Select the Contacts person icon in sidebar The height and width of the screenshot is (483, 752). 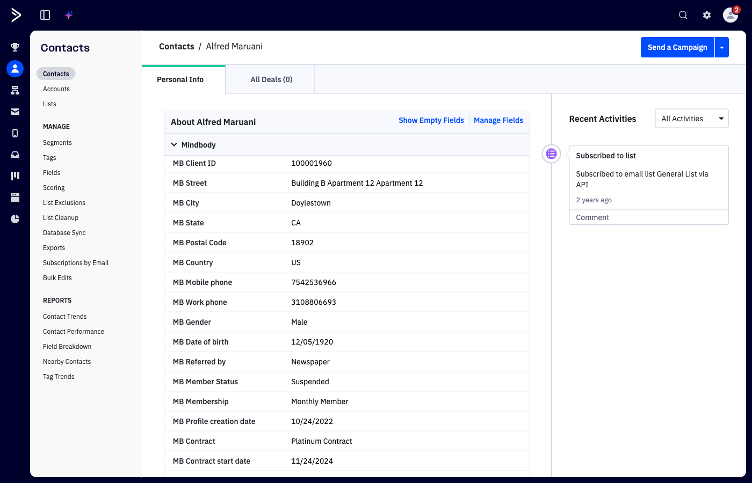click(x=15, y=69)
